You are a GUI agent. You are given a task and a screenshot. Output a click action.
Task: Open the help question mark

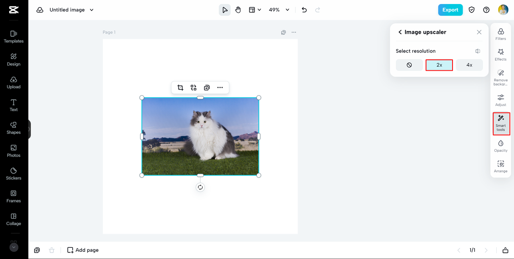coord(486,10)
